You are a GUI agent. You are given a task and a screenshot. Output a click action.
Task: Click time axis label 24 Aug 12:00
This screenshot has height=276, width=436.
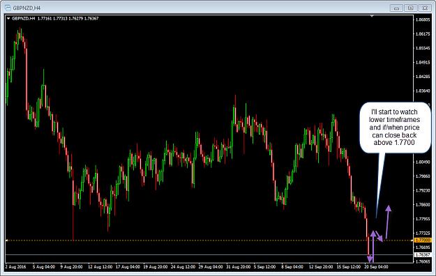pyautogui.click(x=183, y=267)
